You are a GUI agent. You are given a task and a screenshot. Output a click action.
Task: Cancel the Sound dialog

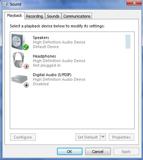(x=98, y=152)
